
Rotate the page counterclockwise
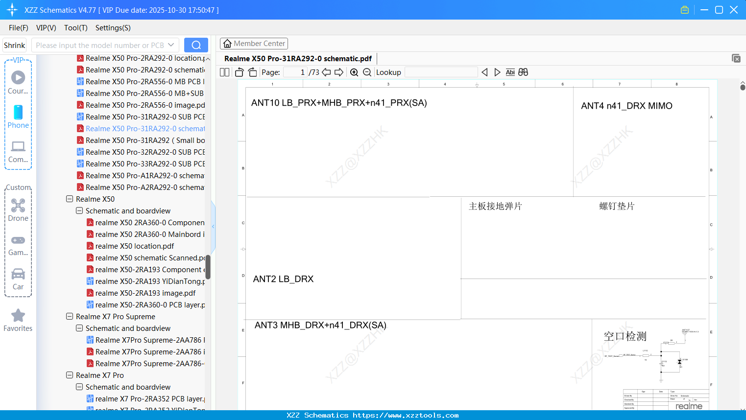[239, 72]
